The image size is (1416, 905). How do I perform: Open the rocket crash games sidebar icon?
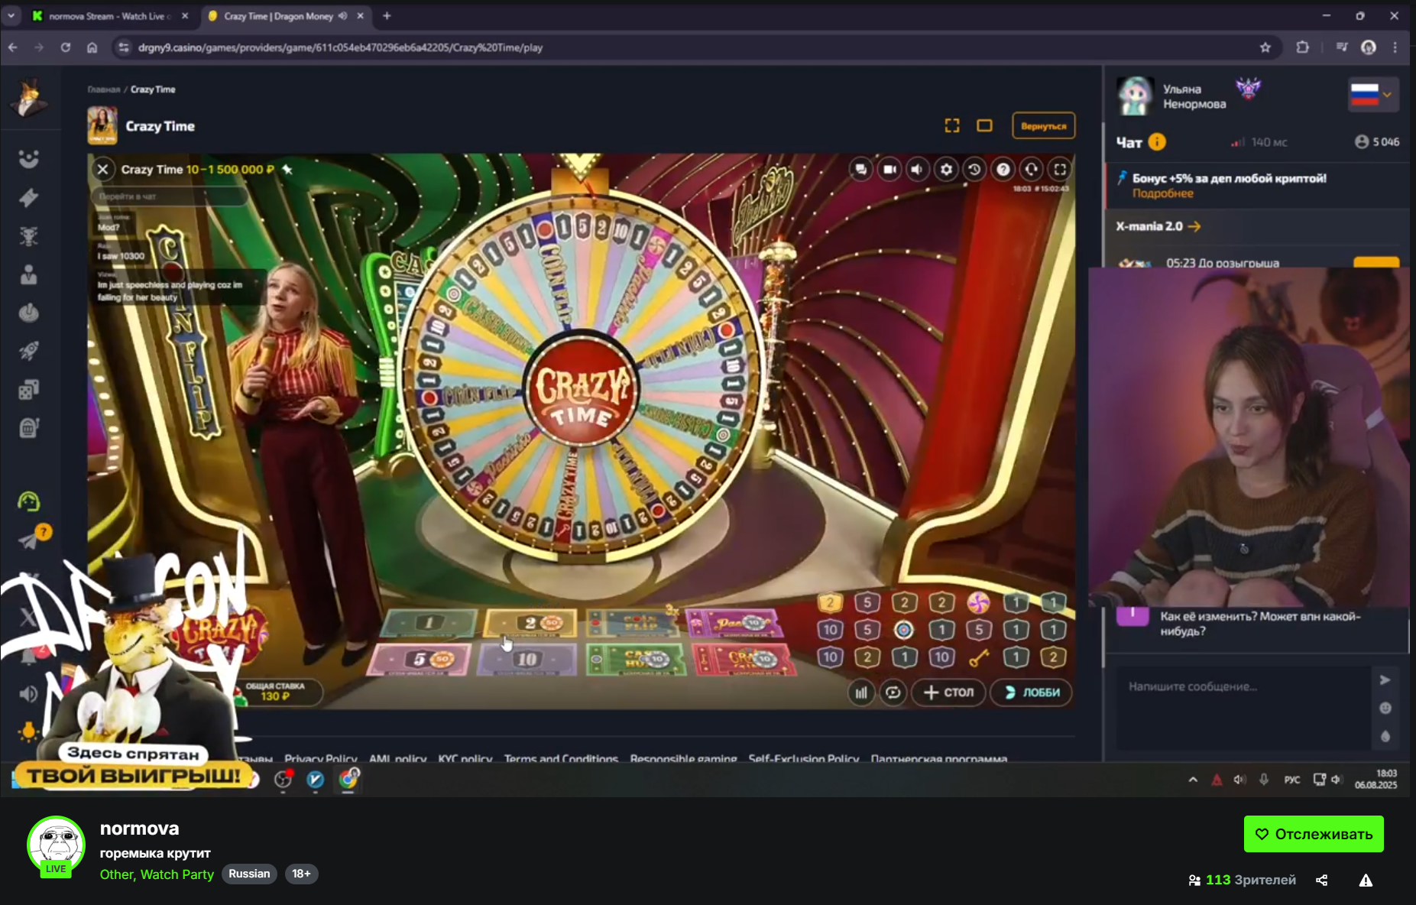(29, 351)
